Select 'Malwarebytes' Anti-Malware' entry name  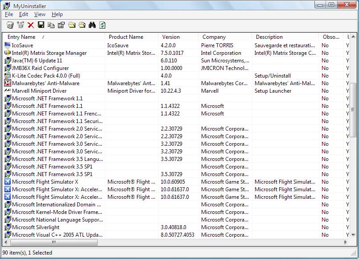coord(46,83)
